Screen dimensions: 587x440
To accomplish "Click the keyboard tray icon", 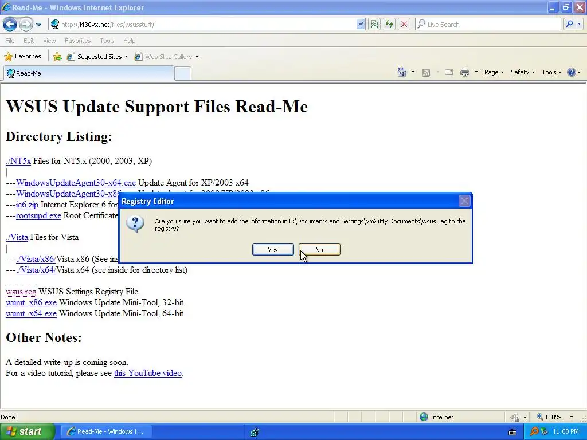I will pos(512,432).
